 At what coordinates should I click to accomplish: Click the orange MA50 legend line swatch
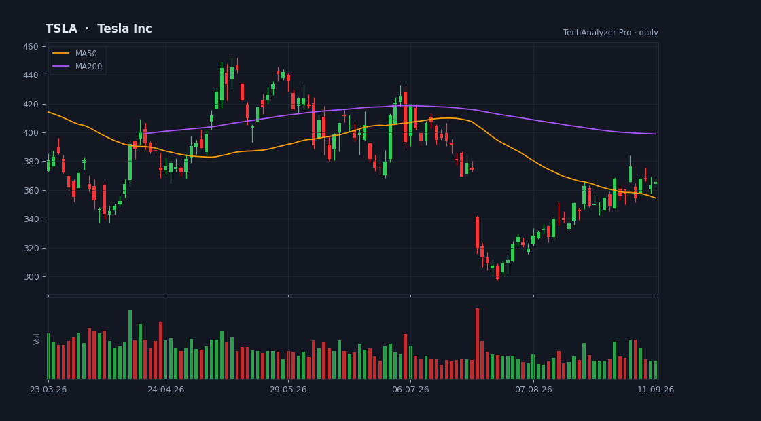[x=60, y=54]
